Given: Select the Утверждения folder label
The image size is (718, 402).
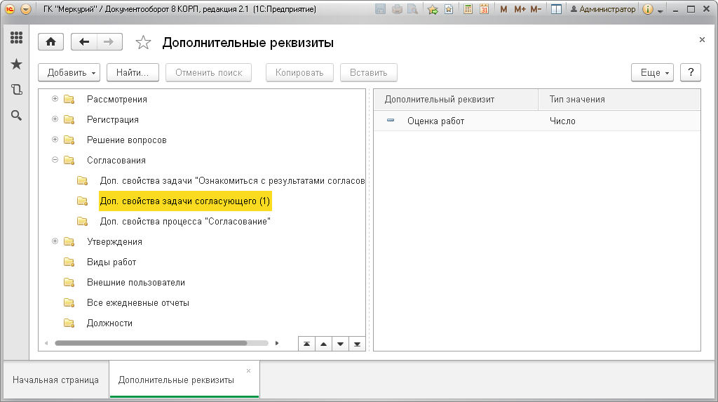Looking at the screenshot, I should coord(114,241).
